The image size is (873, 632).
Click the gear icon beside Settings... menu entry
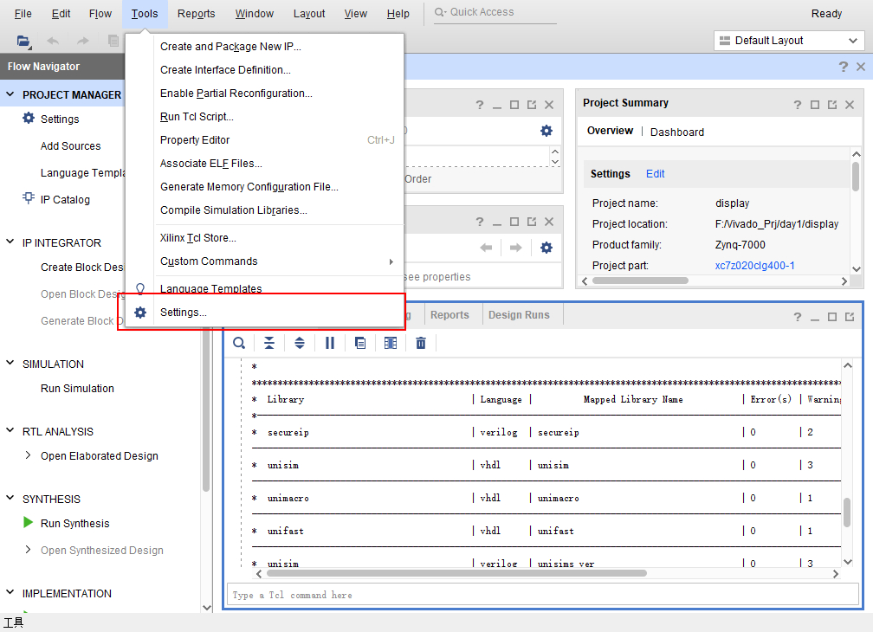(140, 313)
